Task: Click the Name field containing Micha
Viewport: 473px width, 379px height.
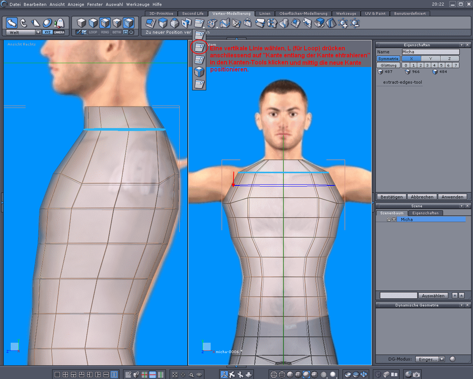Action: (431, 52)
